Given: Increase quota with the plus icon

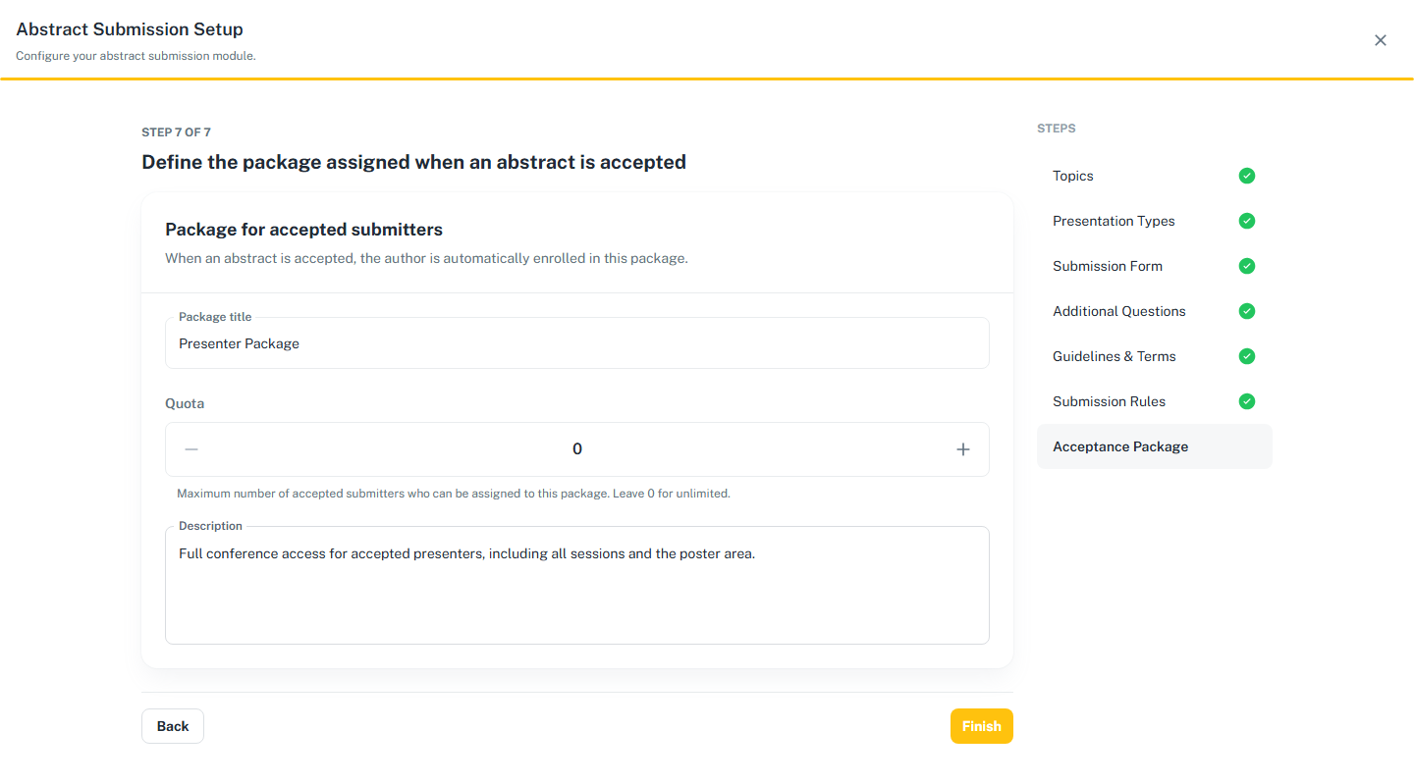Looking at the screenshot, I should (963, 449).
